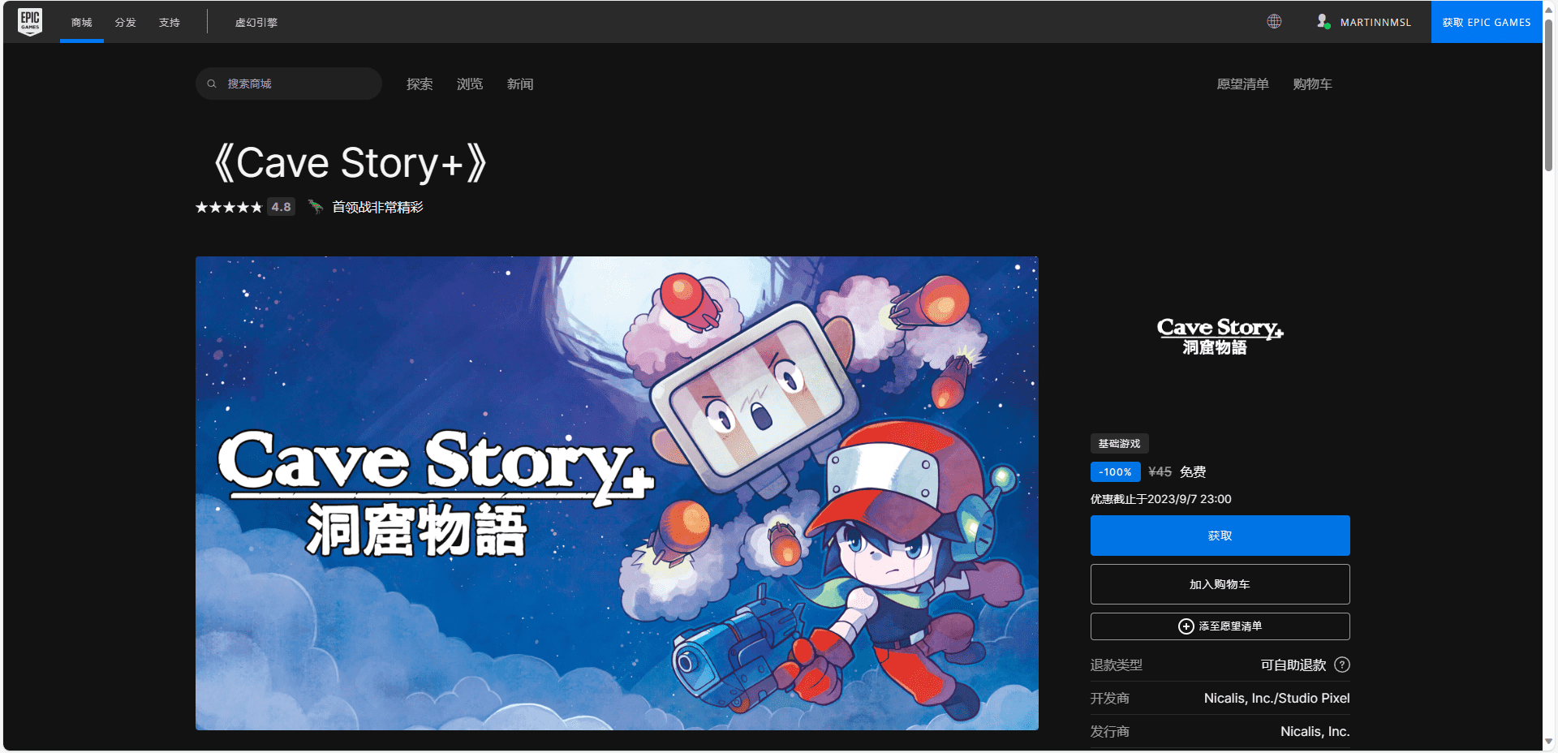Open the 支持 menu item

(x=170, y=22)
